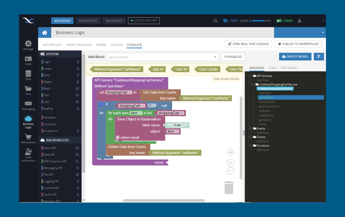Open the Messaging envelope icon
Screen dimensions: 345x217
pos(28,103)
